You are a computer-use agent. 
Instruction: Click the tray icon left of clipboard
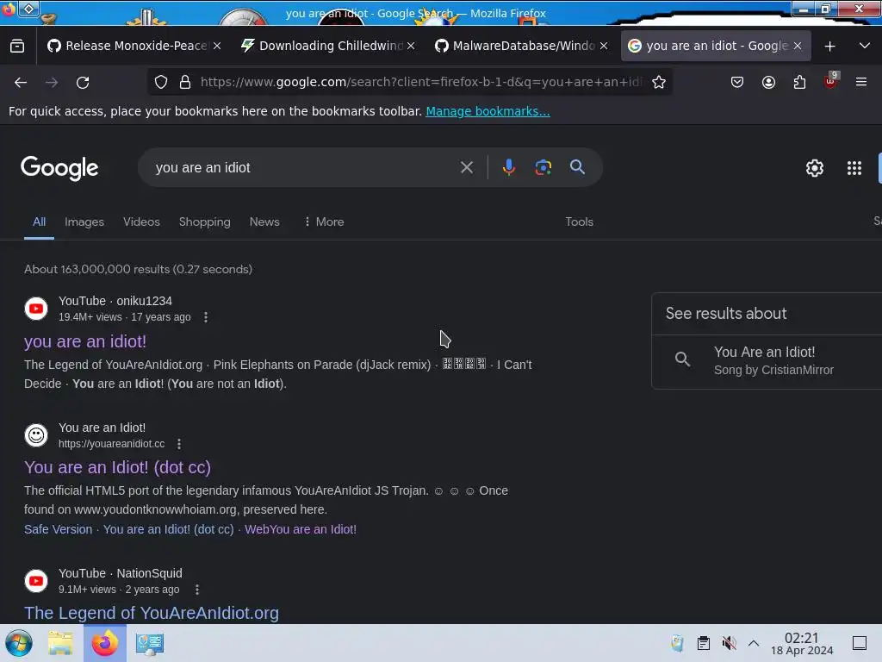(677, 643)
